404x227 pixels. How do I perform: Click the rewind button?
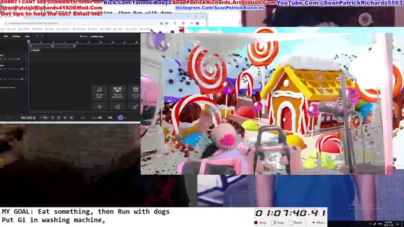[58, 118]
